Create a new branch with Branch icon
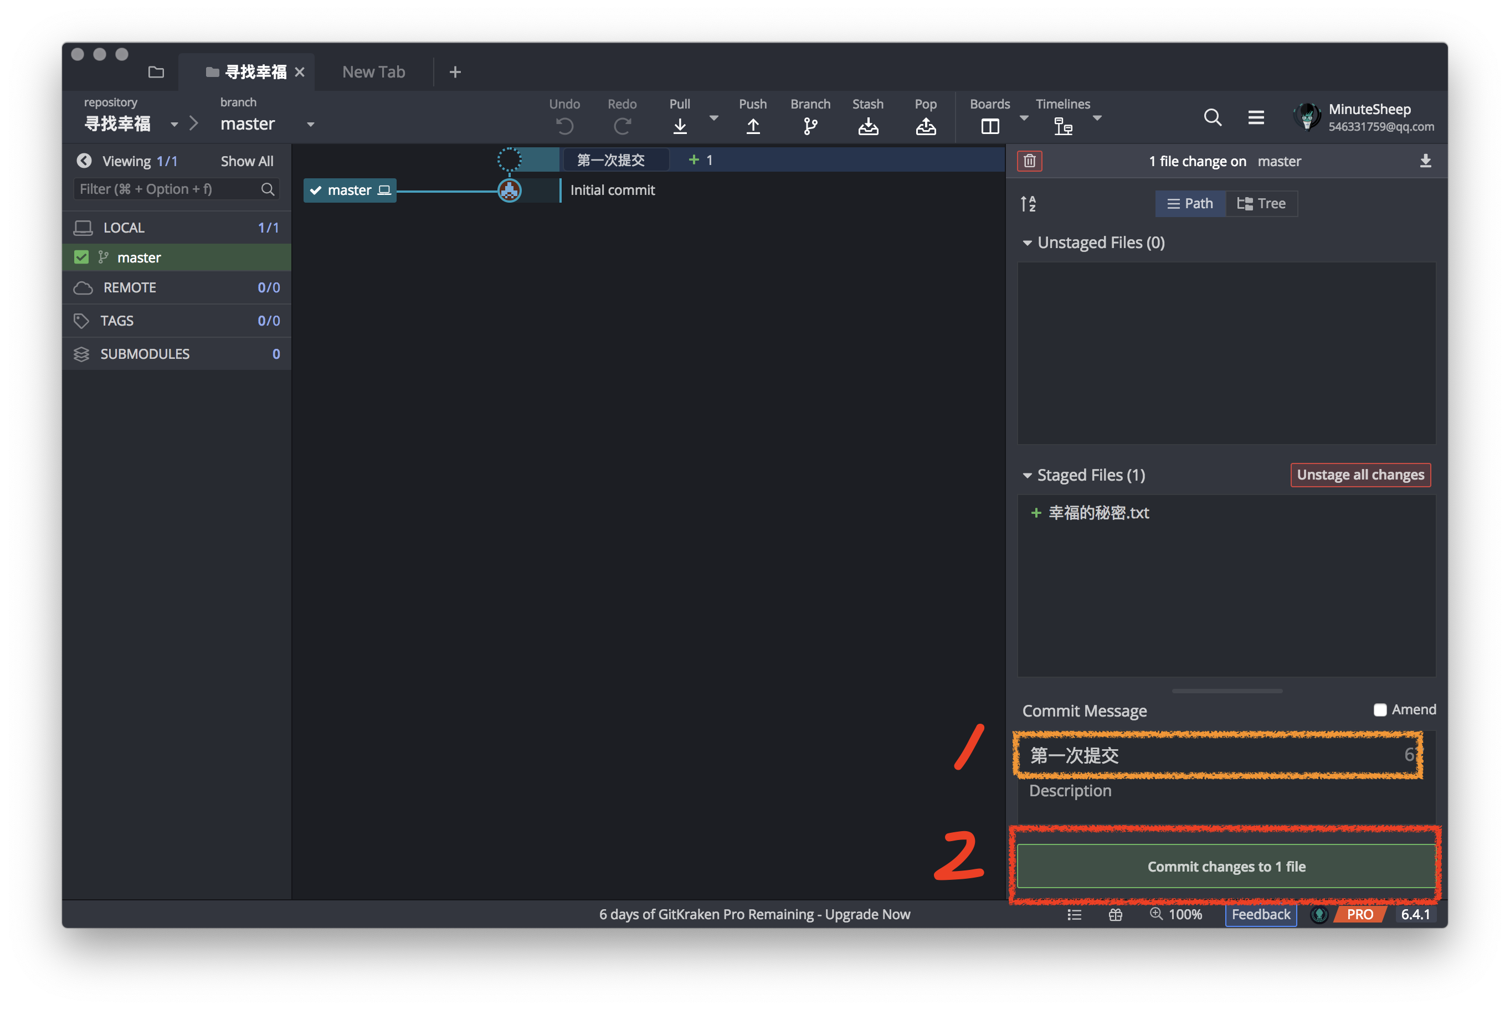The image size is (1510, 1010). [x=810, y=126]
